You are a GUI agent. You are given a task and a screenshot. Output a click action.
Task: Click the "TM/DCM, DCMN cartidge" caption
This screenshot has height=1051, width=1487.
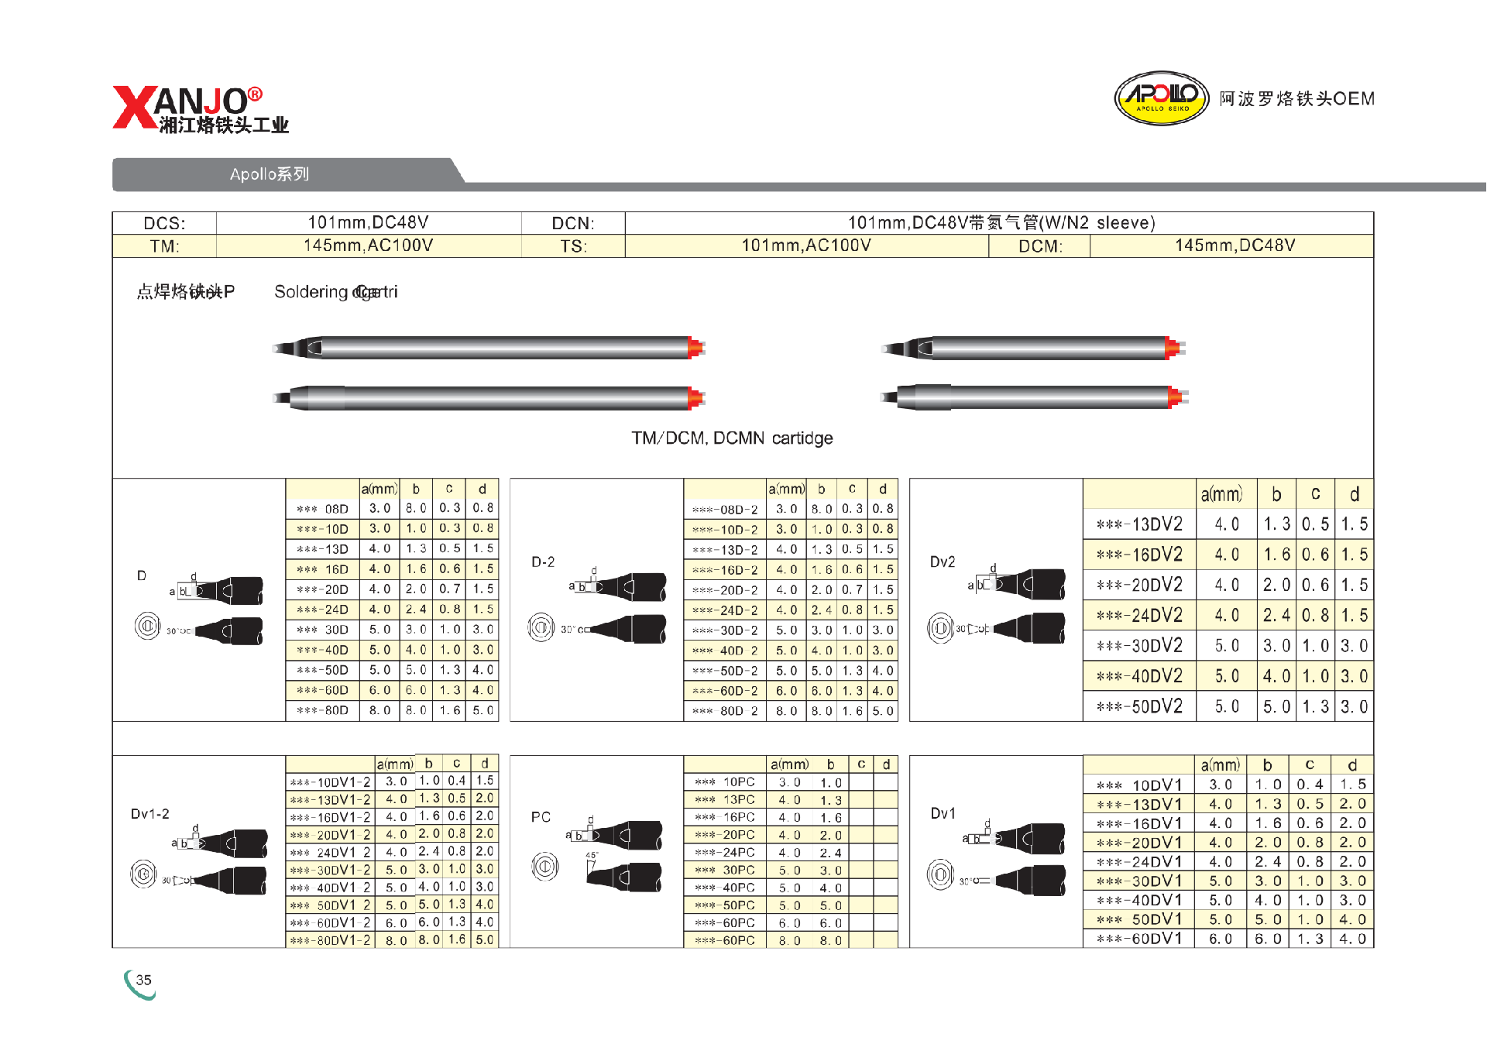pyautogui.click(x=732, y=438)
